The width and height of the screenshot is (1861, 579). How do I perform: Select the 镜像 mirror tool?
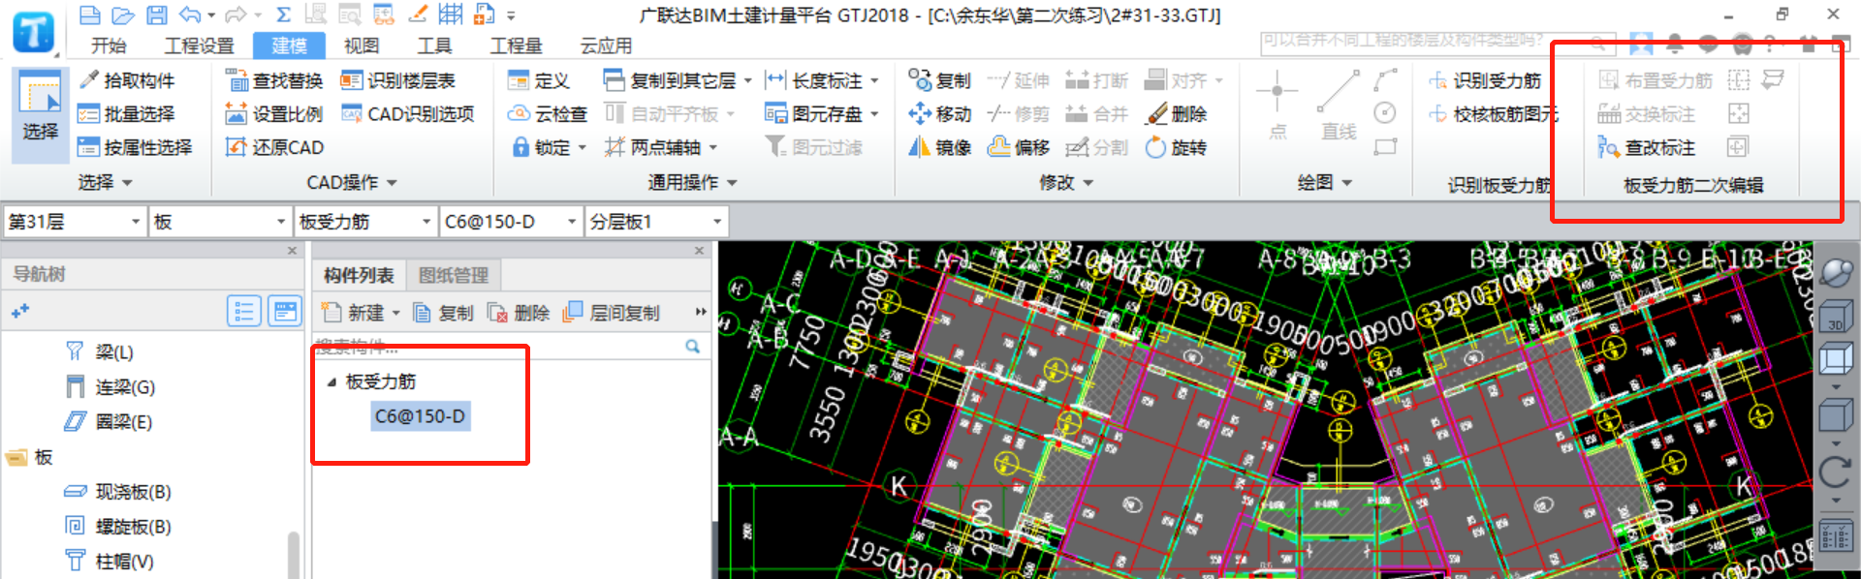point(940,147)
